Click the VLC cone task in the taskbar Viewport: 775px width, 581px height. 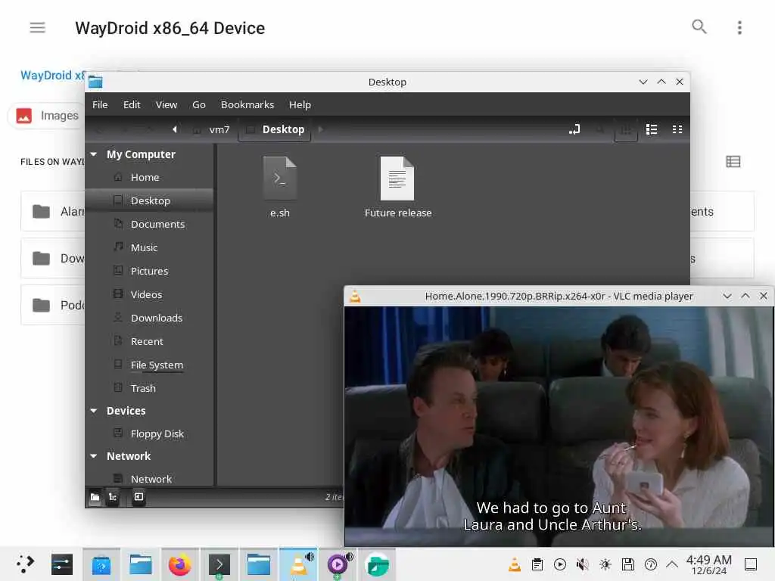pyautogui.click(x=298, y=564)
